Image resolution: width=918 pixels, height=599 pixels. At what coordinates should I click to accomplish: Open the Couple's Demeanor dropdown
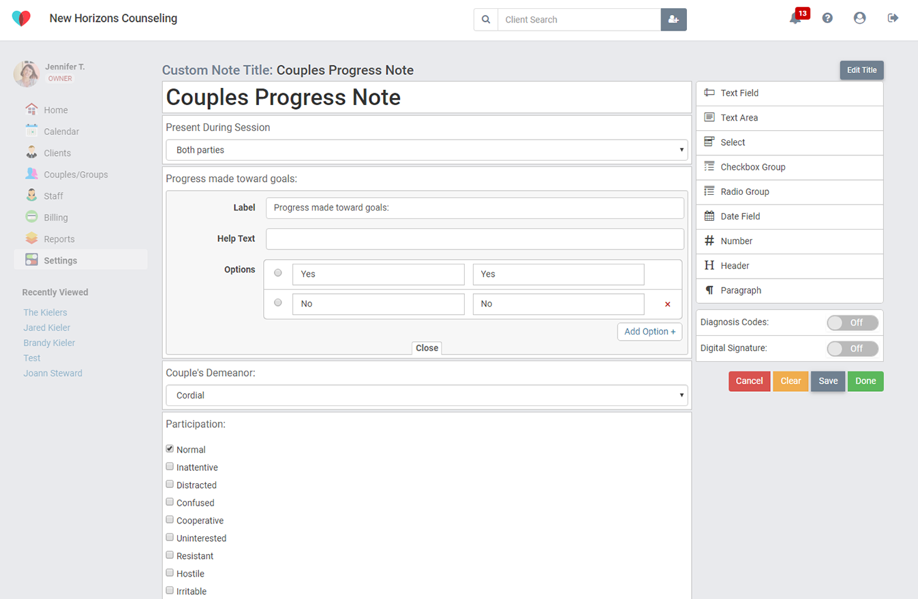point(427,395)
